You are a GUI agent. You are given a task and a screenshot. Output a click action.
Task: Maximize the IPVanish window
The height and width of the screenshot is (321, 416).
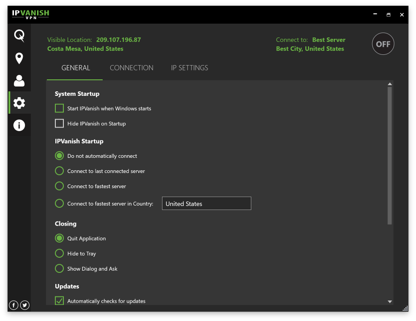pos(388,15)
